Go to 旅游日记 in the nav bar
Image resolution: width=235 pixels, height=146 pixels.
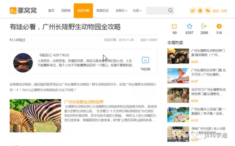tap(103, 10)
